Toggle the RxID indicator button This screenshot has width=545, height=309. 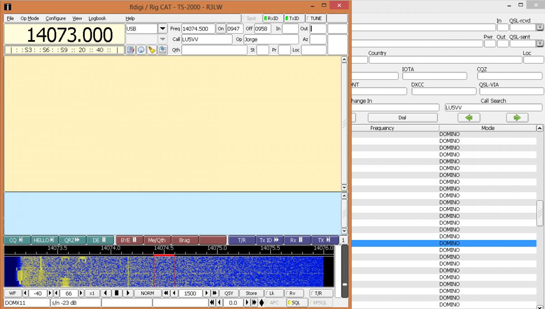[273, 19]
